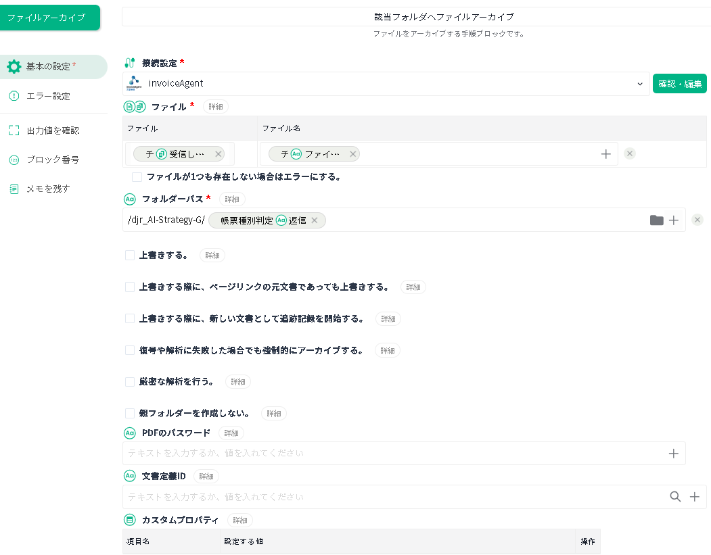Open the エラー設定 menu item
Viewport: 711px width, 555px height.
click(48, 96)
